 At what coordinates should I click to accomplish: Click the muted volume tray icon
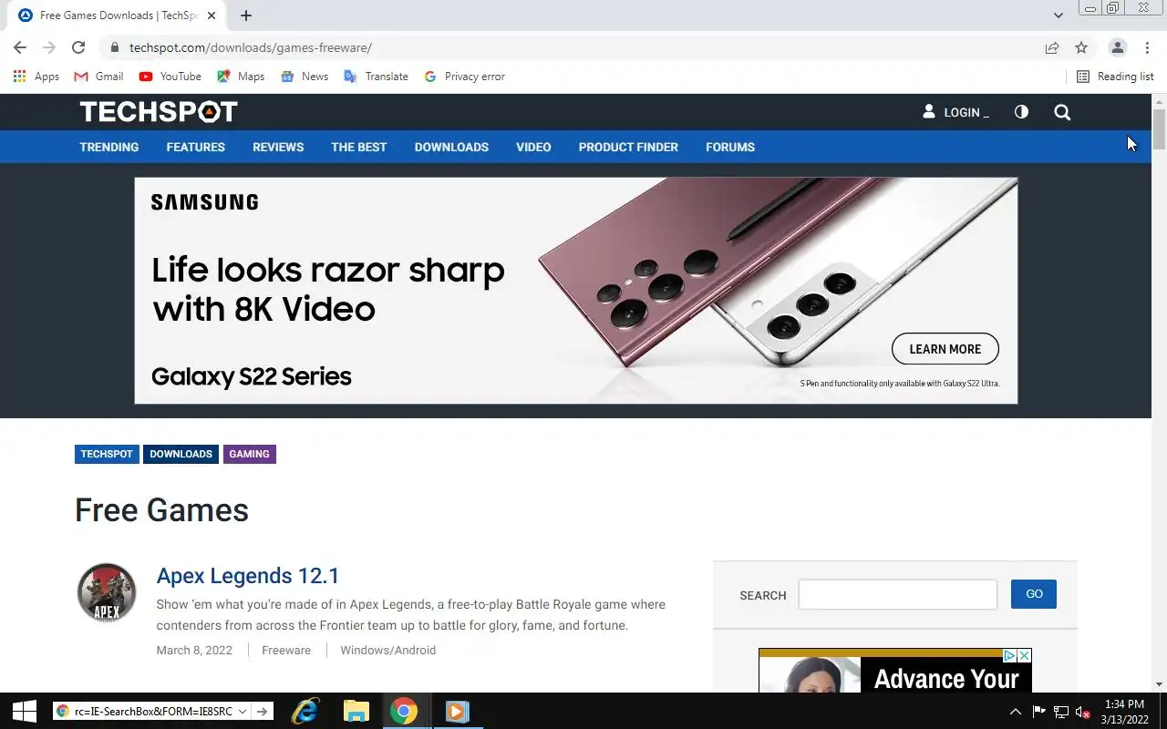tap(1083, 712)
